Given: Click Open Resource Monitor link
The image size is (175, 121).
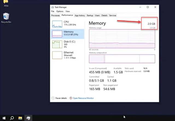Looking at the screenshot, I should tap(83, 98).
